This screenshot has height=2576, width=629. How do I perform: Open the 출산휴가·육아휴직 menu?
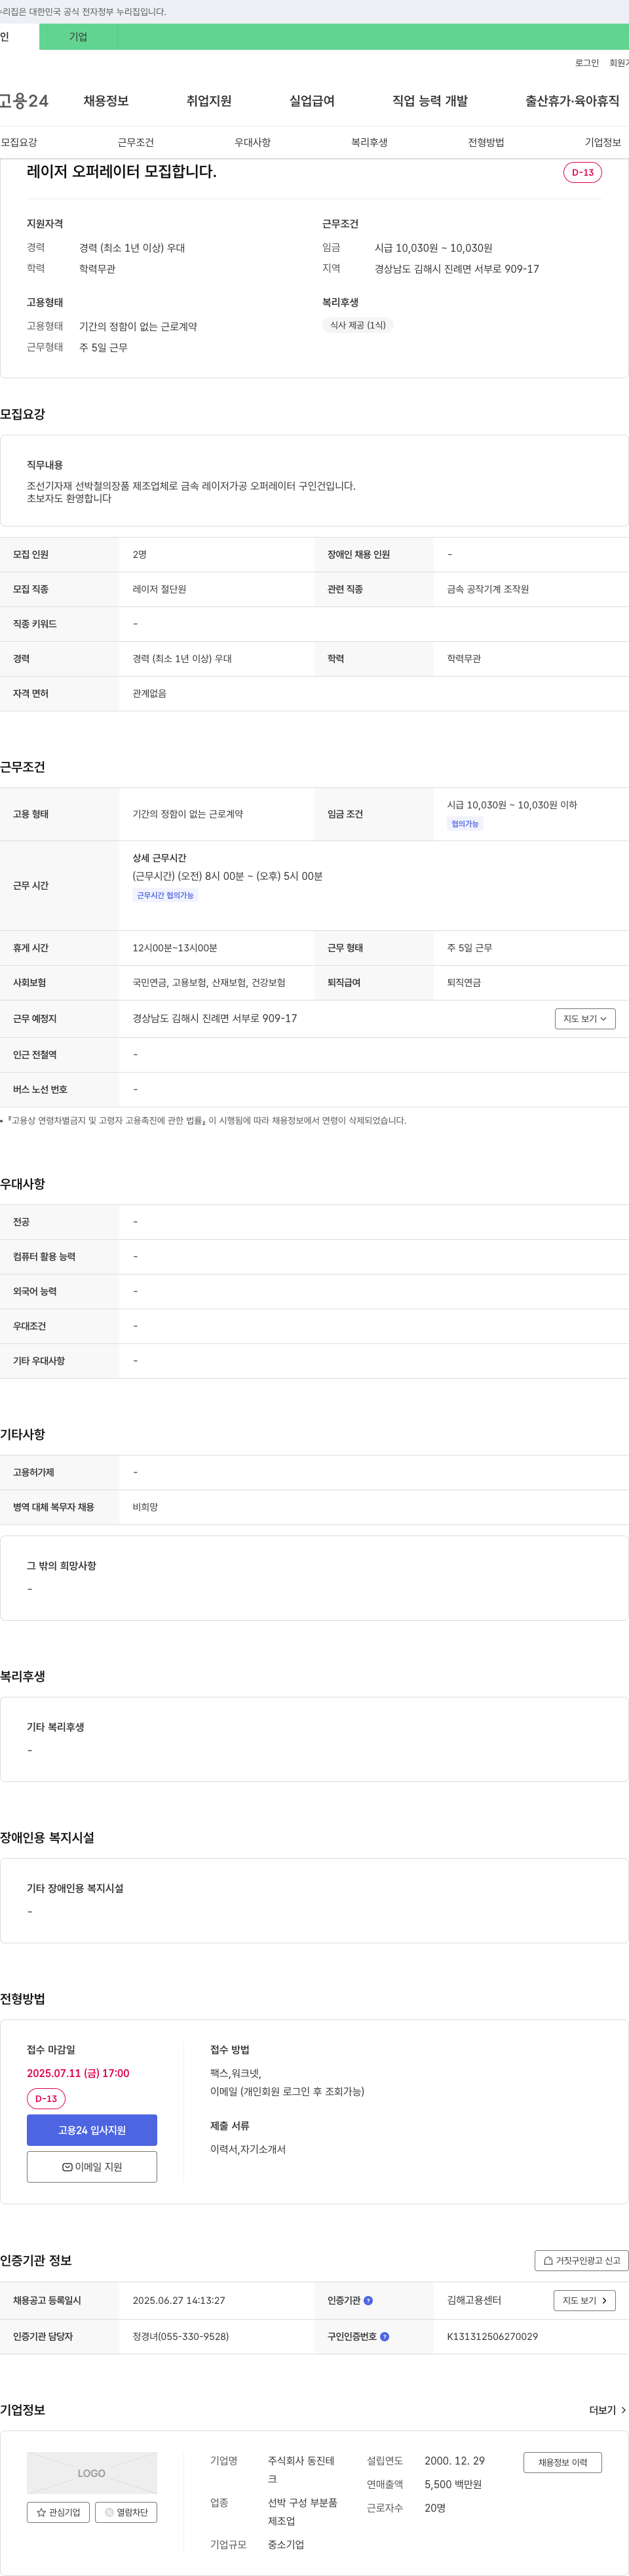pyautogui.click(x=572, y=101)
